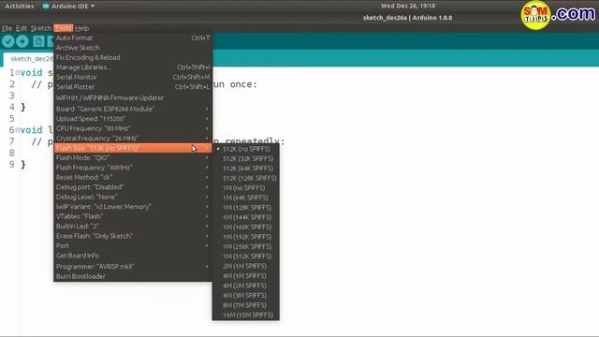599x337 pixels.
Task: Select 1M (256K SPIFFS) flash size
Action: click(x=245, y=247)
